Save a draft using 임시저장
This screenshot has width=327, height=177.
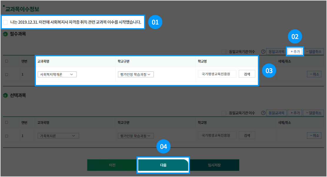pyautogui.click(x=214, y=165)
